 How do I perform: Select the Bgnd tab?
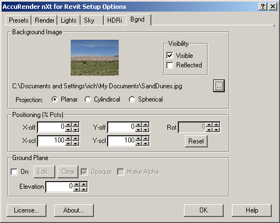point(139,19)
